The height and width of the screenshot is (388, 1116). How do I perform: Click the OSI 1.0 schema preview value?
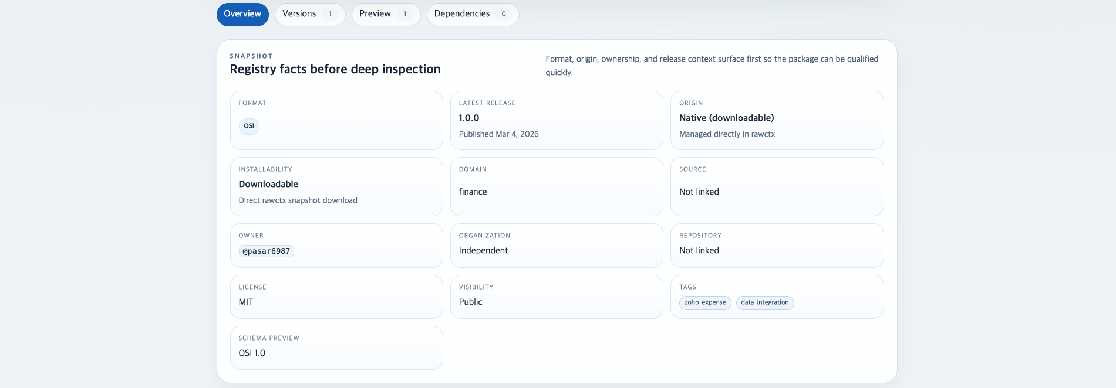pyautogui.click(x=252, y=353)
